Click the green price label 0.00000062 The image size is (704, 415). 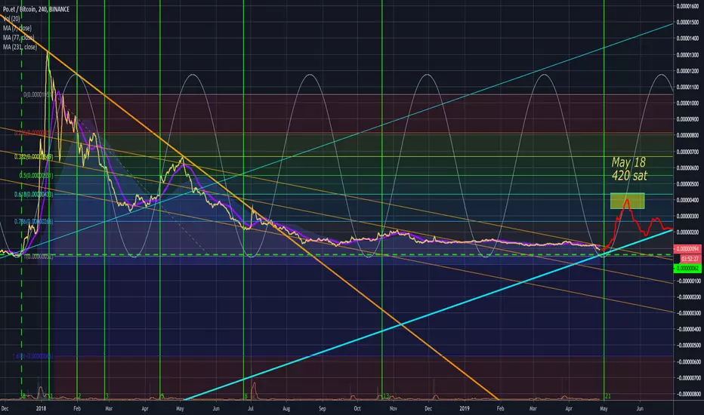pyautogui.click(x=687, y=269)
